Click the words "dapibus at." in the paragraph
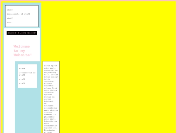This screenshot has width=177, height=133. pyautogui.click(x=50, y=128)
